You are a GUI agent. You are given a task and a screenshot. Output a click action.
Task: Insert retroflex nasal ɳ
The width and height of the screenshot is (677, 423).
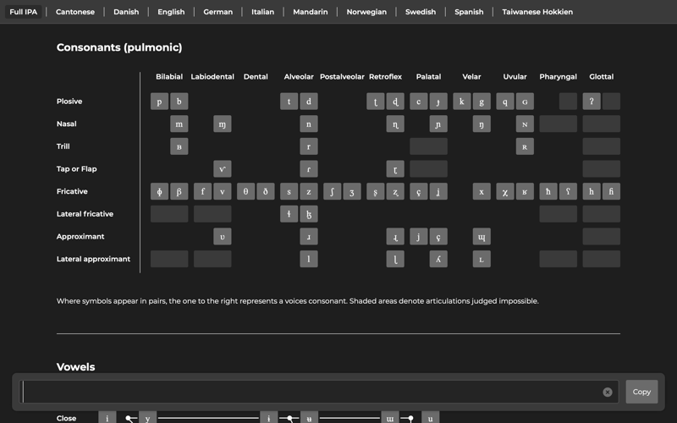click(395, 124)
